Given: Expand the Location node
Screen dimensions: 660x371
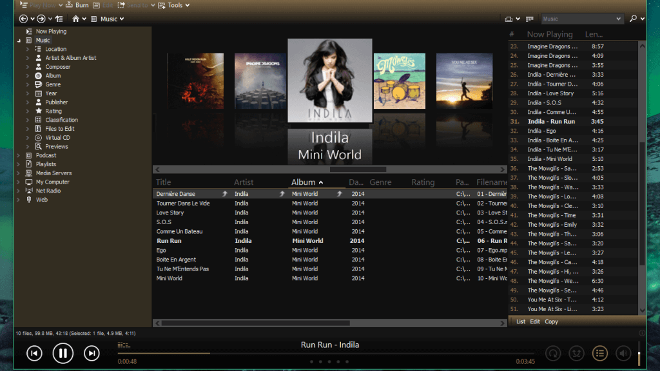Looking at the screenshot, I should coord(27,49).
